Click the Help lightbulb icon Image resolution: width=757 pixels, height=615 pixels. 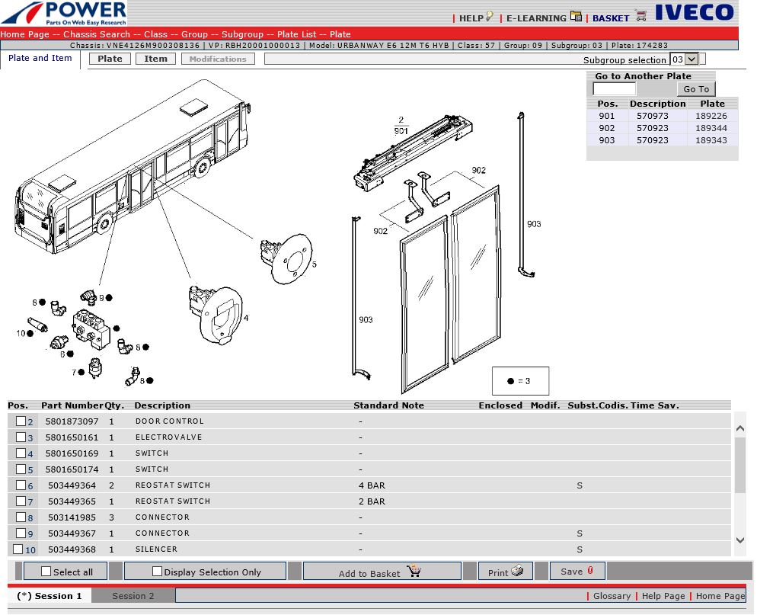(x=490, y=17)
